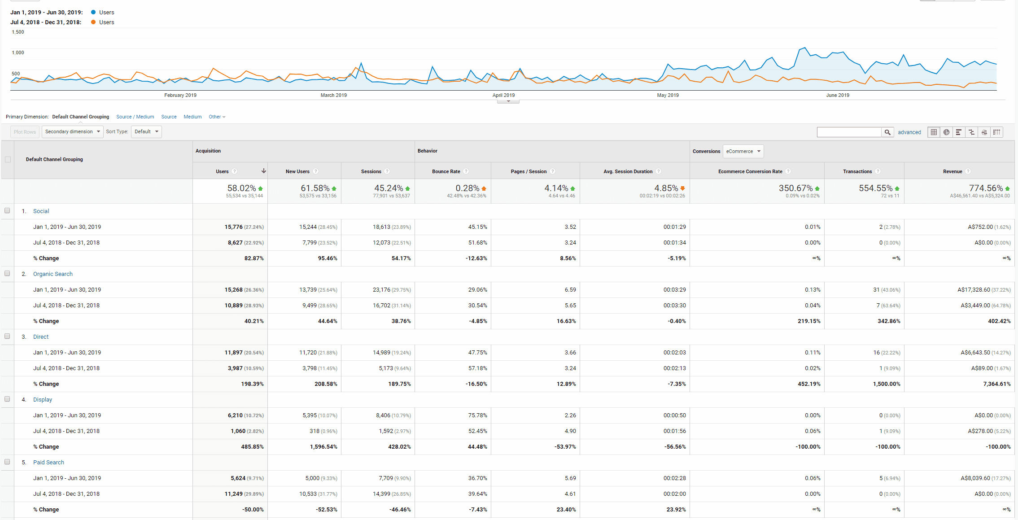Click inside the table search input field

[849, 132]
